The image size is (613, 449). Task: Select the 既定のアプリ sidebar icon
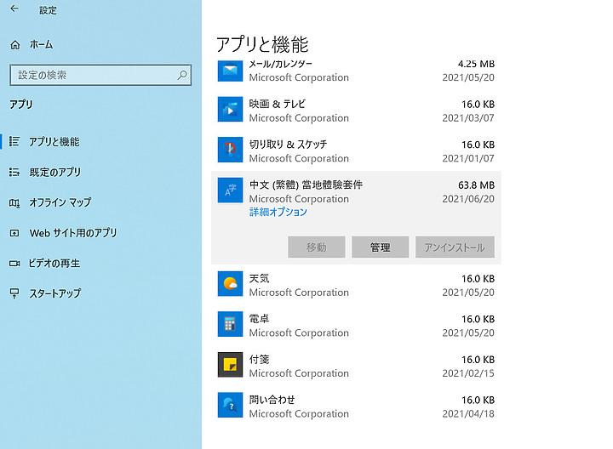(14, 172)
